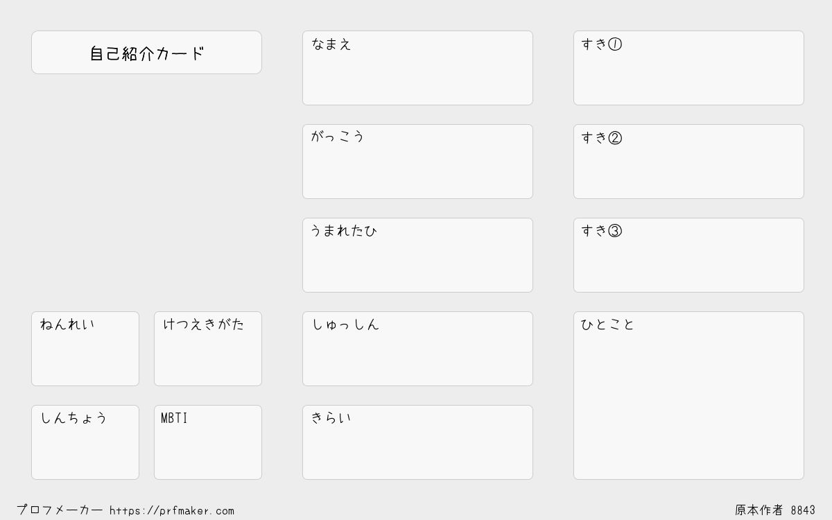Select the すき③ favorites box
Screen dimensions: 832x520
(x=688, y=255)
